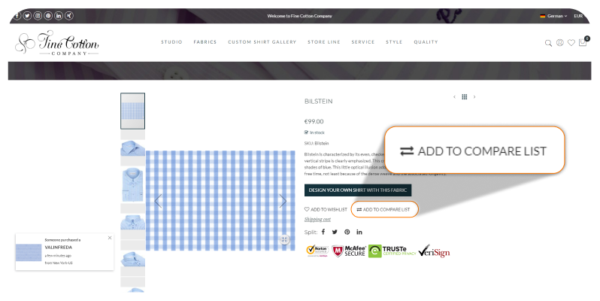
Task: Close the purchase notification popup
Action: coord(110,238)
